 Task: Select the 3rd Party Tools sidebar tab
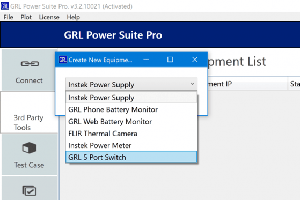point(28,113)
